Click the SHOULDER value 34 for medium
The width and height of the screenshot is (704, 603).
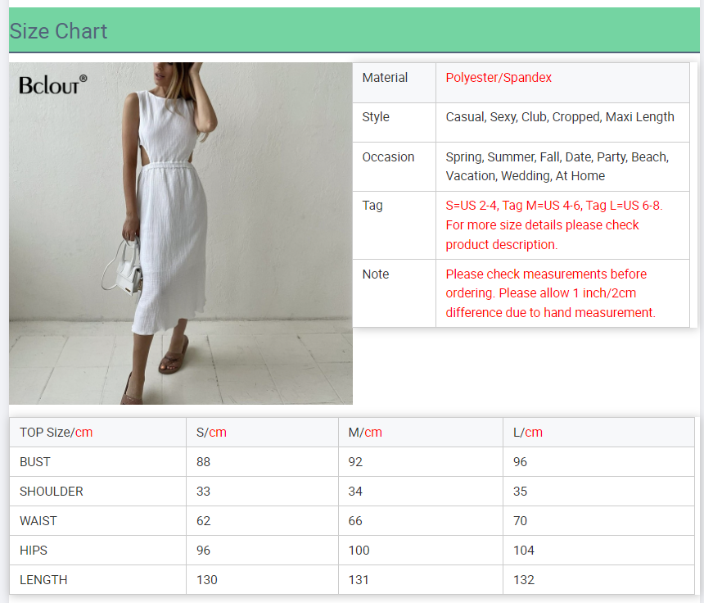click(x=356, y=492)
